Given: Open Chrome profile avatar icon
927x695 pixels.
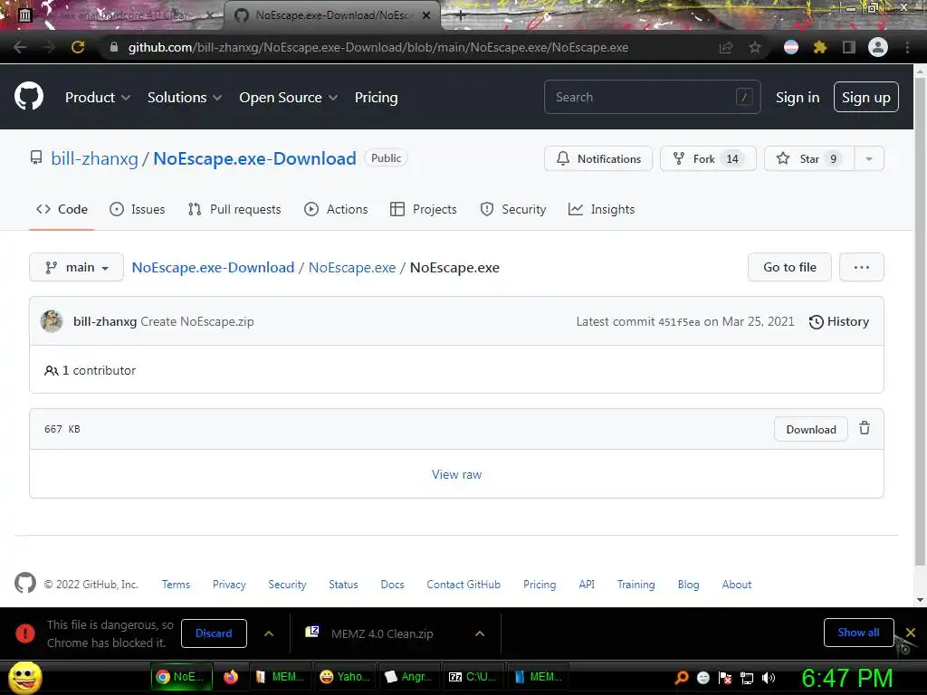Looking at the screenshot, I should click(x=877, y=47).
